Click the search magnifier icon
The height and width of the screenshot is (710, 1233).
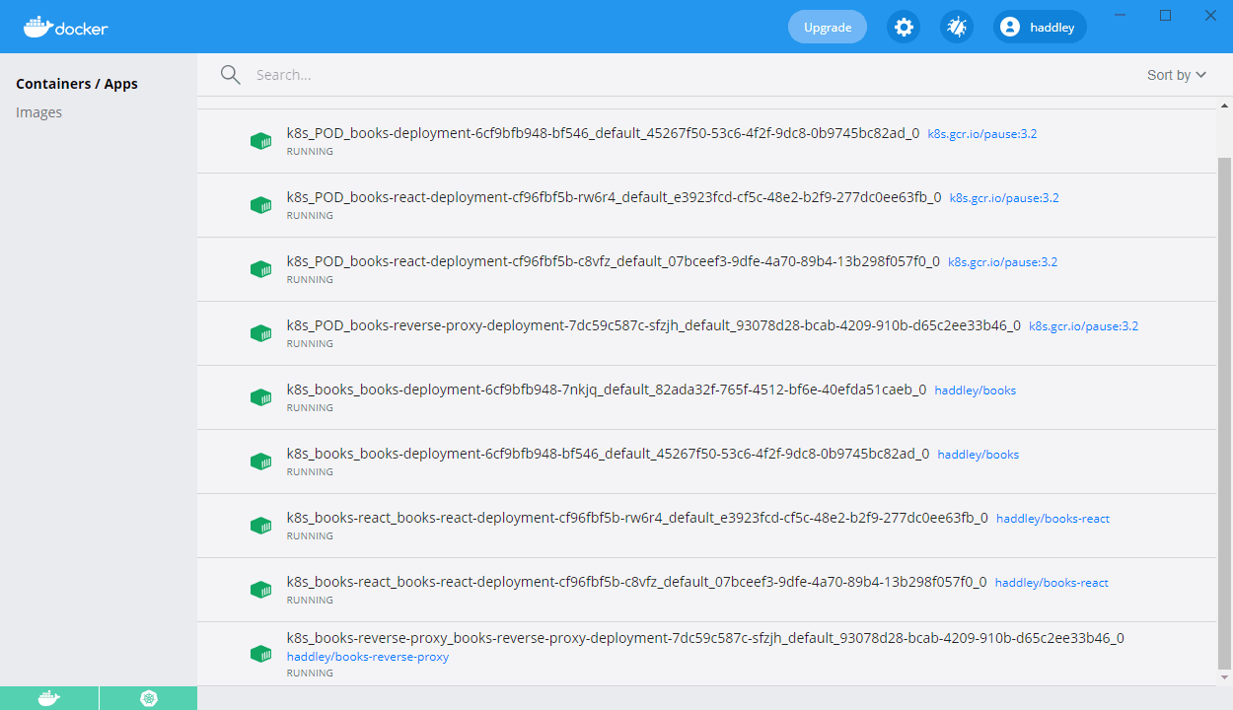pos(231,75)
